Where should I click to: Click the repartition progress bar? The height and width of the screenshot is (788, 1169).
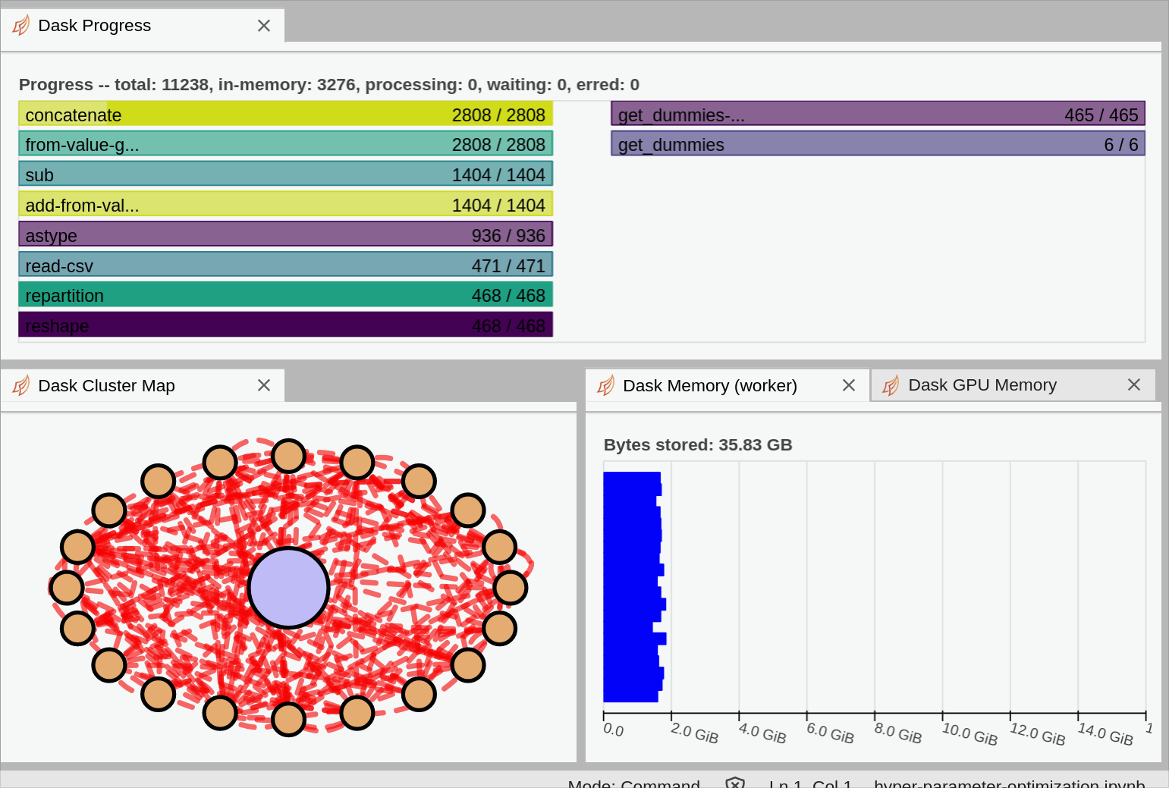click(285, 294)
